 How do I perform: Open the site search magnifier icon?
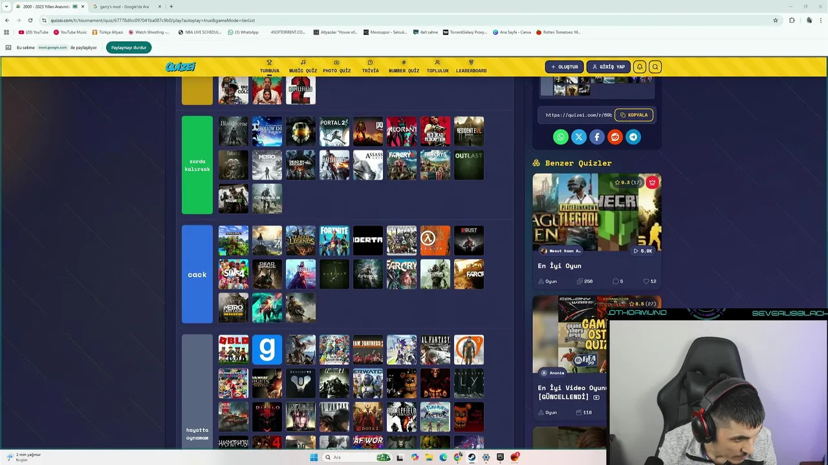click(655, 67)
